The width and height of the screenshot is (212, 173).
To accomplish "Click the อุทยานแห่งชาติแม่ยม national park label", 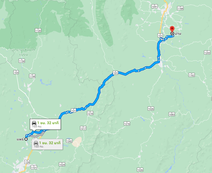I will pos(24,52).
